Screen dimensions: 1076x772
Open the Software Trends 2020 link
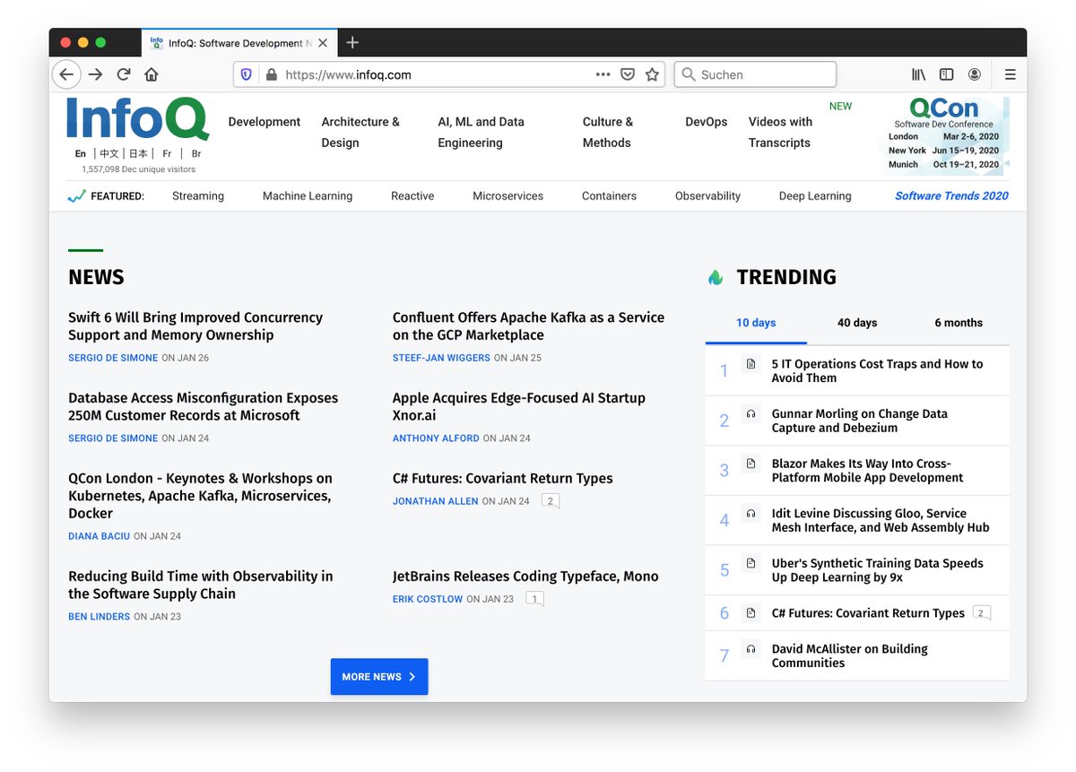click(951, 195)
